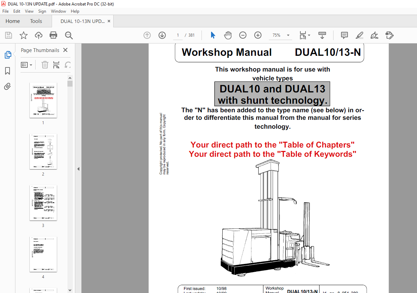
Task: Select the arrow Selection tool
Action: (213, 35)
